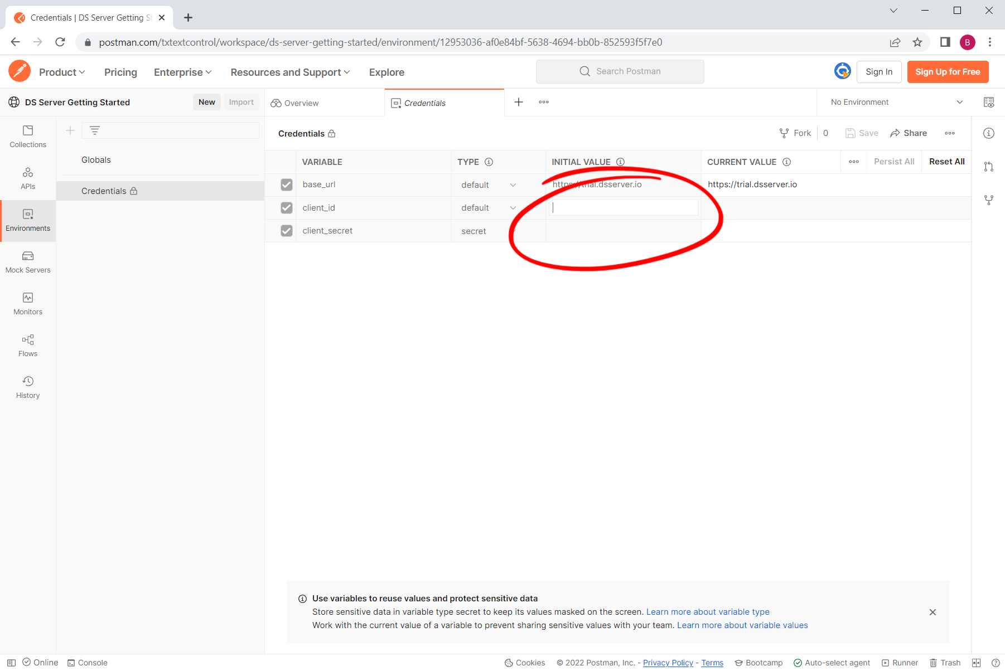Open Console in status bar

click(x=88, y=663)
